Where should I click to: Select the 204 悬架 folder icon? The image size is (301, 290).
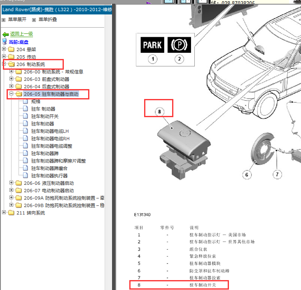pyautogui.click(x=11, y=49)
